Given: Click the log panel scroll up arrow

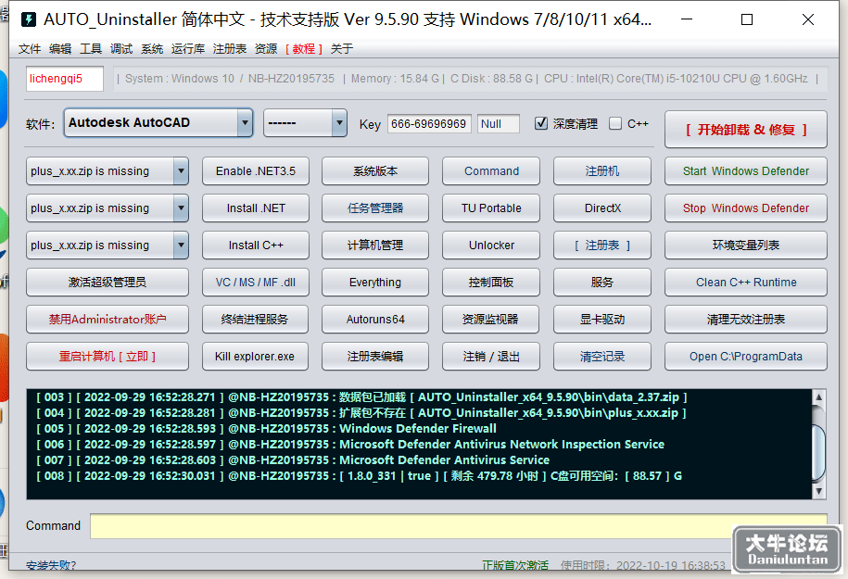Looking at the screenshot, I should [x=818, y=397].
